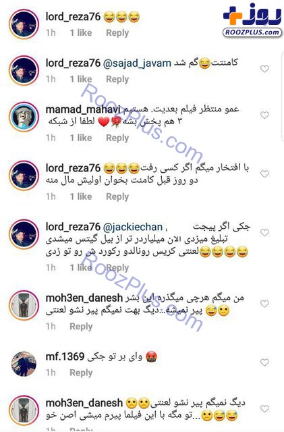
Task: Reply to the first moh3en_danesh comment
Action: (81, 326)
